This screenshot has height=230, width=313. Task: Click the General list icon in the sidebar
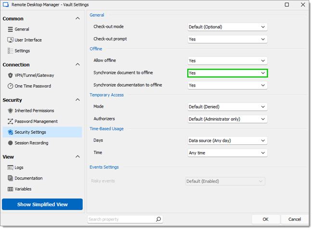[10, 29]
